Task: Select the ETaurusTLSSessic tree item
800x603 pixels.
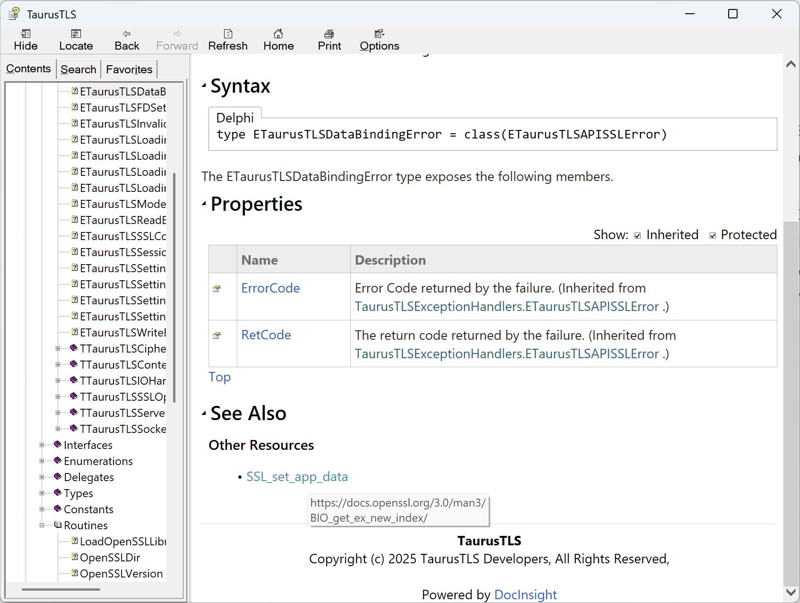Action: 123,252
